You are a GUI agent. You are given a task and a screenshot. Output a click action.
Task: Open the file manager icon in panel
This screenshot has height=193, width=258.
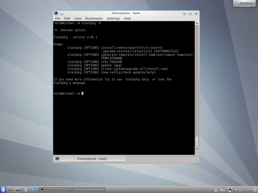(25, 190)
